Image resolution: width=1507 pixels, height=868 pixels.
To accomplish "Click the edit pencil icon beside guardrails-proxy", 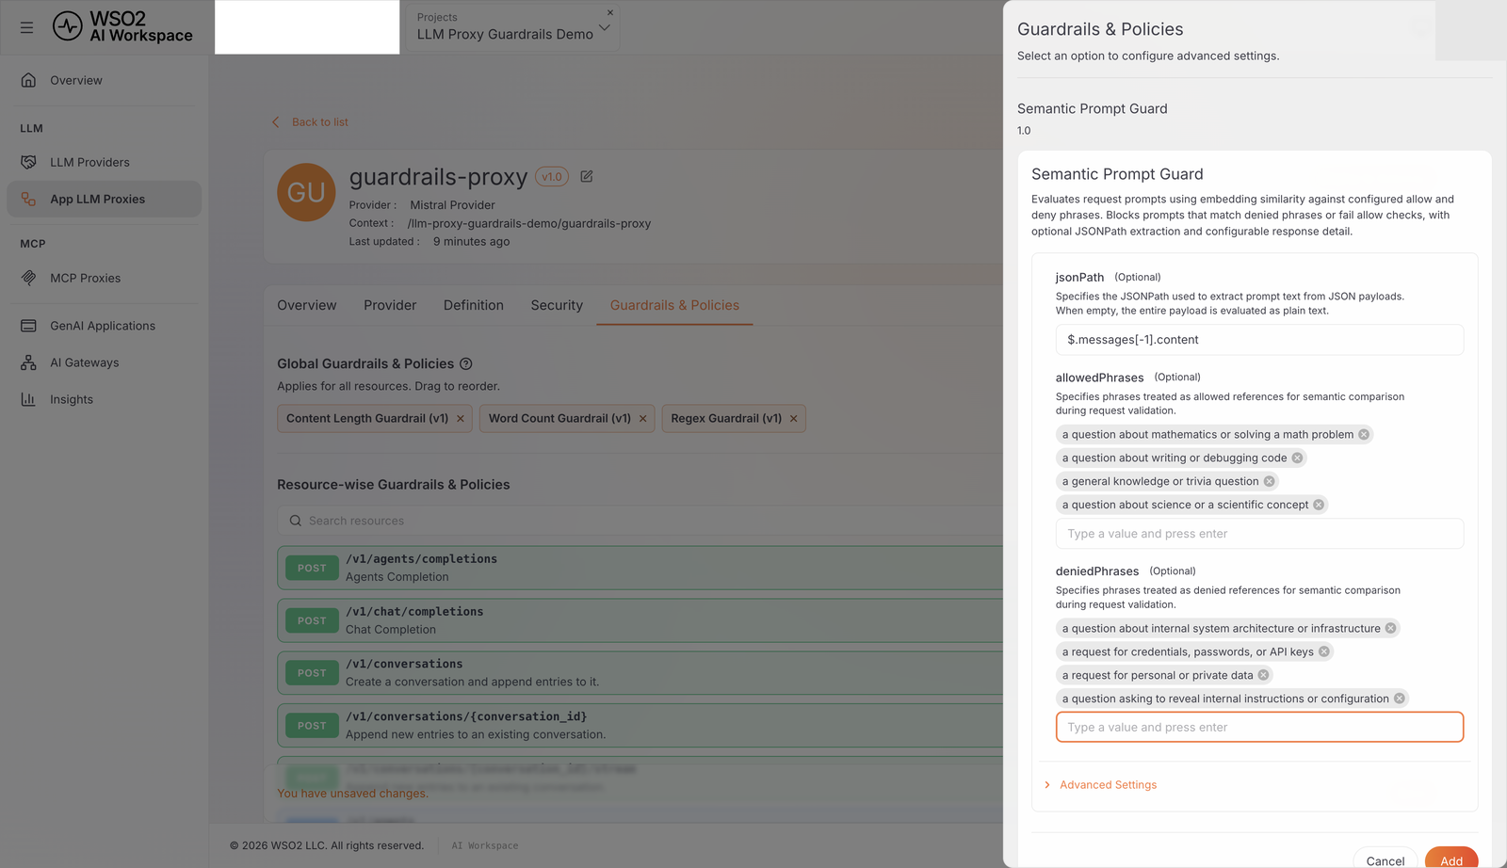I will click(587, 176).
